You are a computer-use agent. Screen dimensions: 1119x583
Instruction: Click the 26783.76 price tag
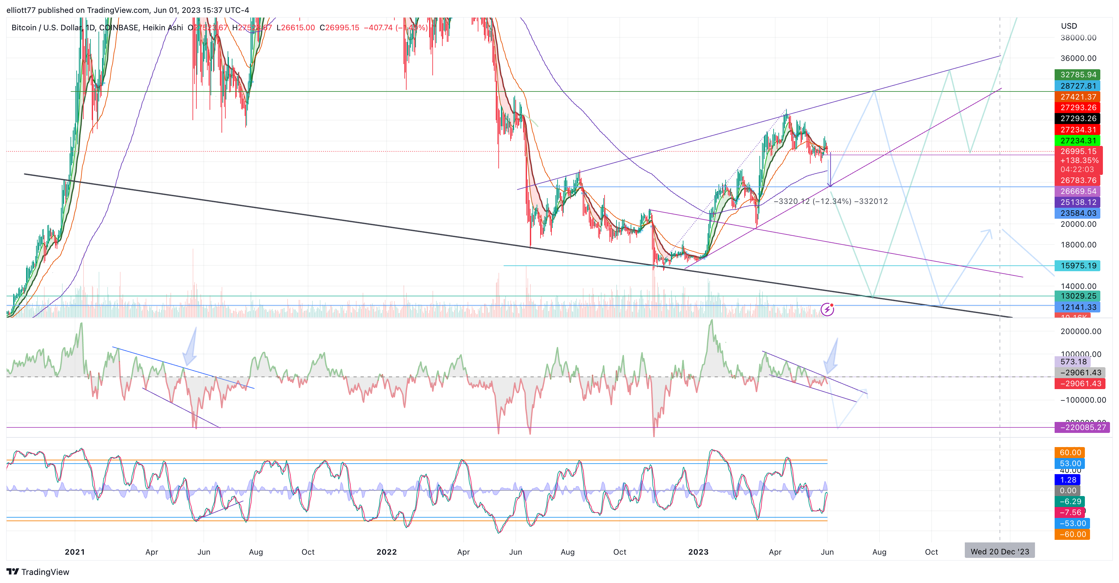[x=1077, y=180]
